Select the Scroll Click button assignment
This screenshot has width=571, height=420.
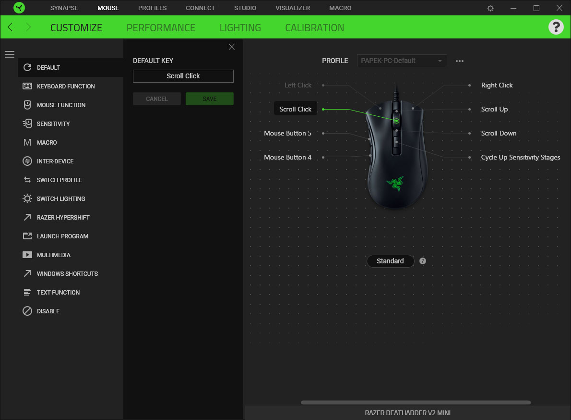[x=295, y=109]
